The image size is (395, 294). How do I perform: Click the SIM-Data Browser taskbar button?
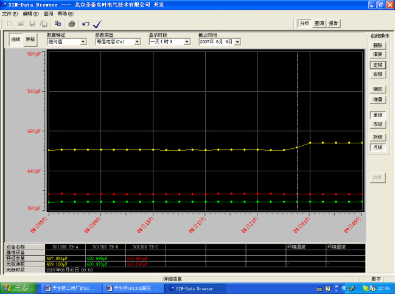[x=195, y=288]
